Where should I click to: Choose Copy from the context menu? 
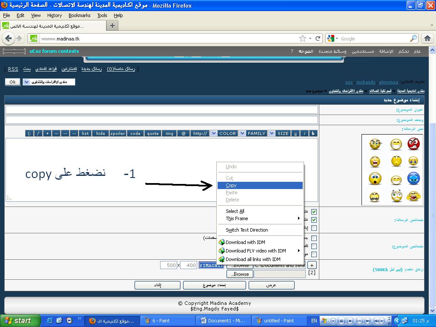[260, 186]
